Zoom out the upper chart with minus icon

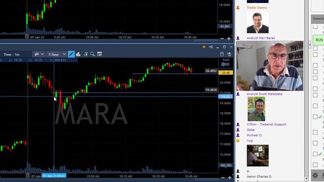pyautogui.click(x=222, y=38)
